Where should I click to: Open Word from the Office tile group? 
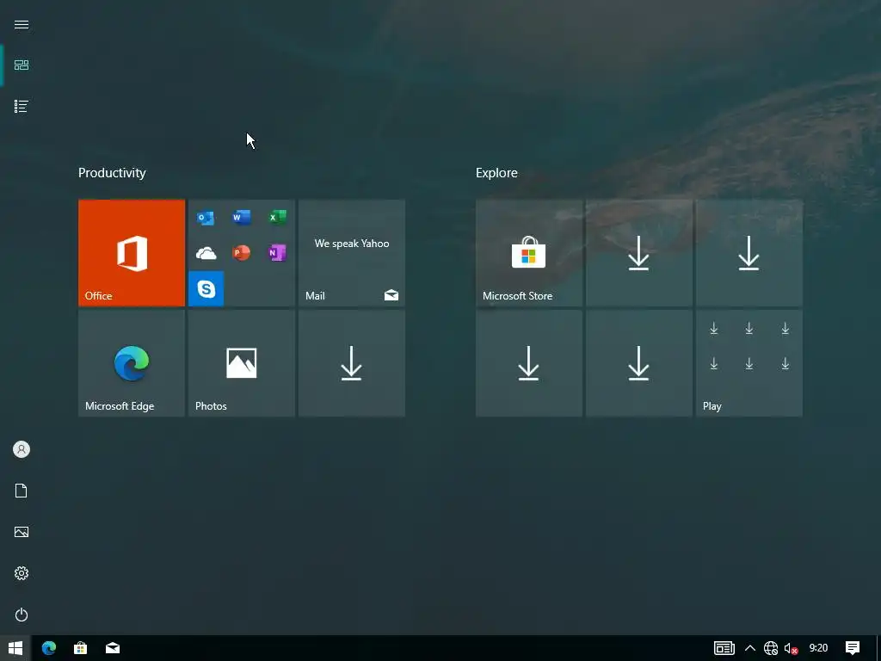pyautogui.click(x=242, y=218)
